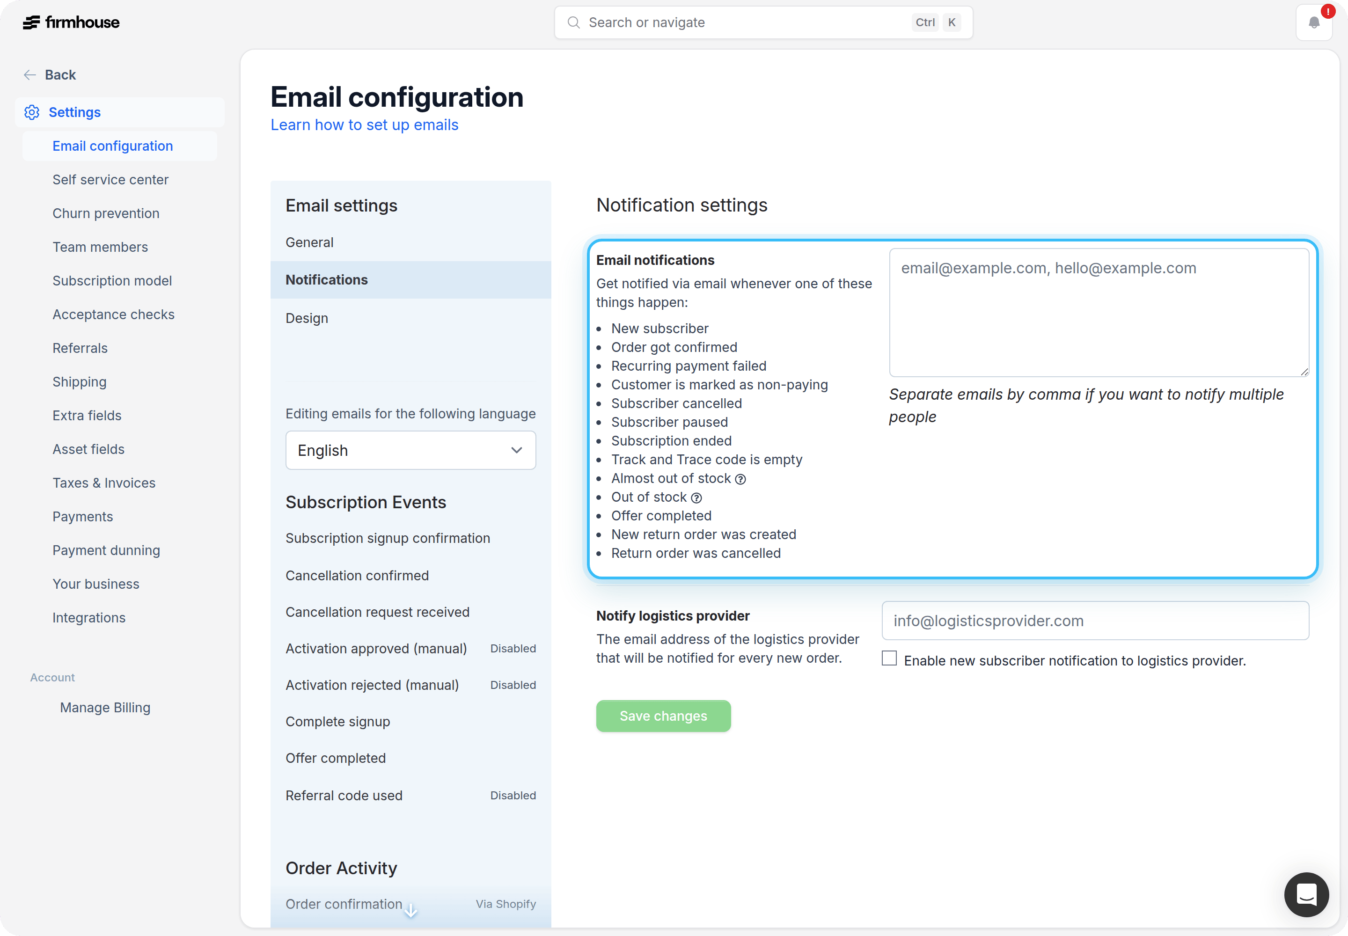Open Churn prevention settings
Screen dimensions: 1348x936
point(106,213)
